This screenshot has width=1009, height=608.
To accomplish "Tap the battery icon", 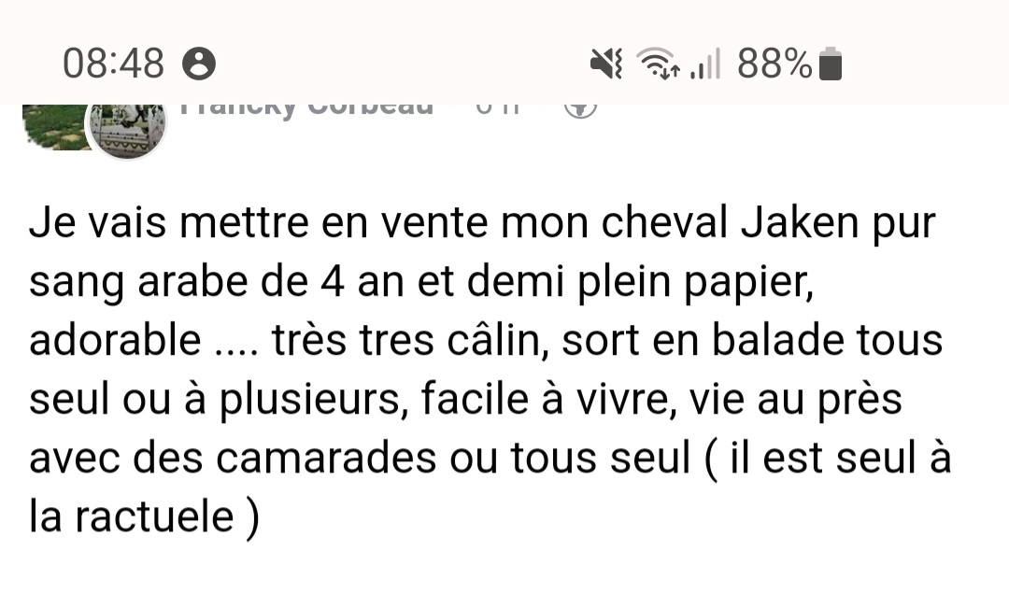I will [831, 64].
